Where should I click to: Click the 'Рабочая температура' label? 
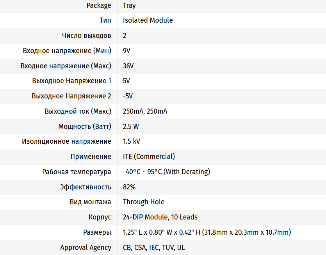[77, 172]
